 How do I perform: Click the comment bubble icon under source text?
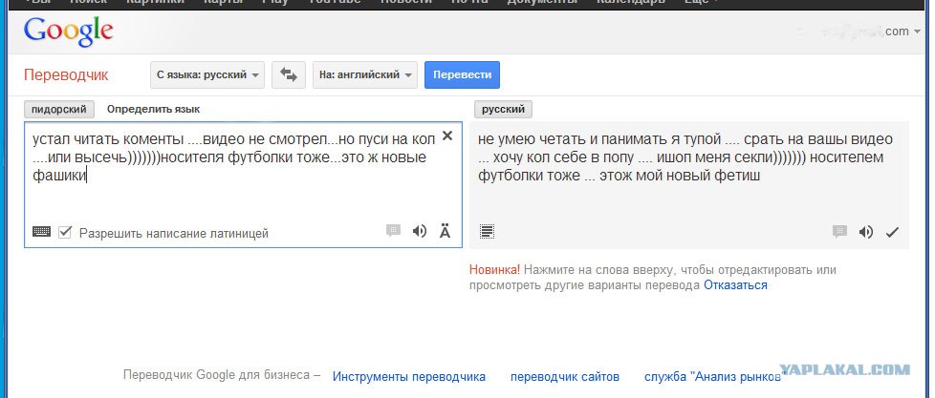(x=393, y=231)
